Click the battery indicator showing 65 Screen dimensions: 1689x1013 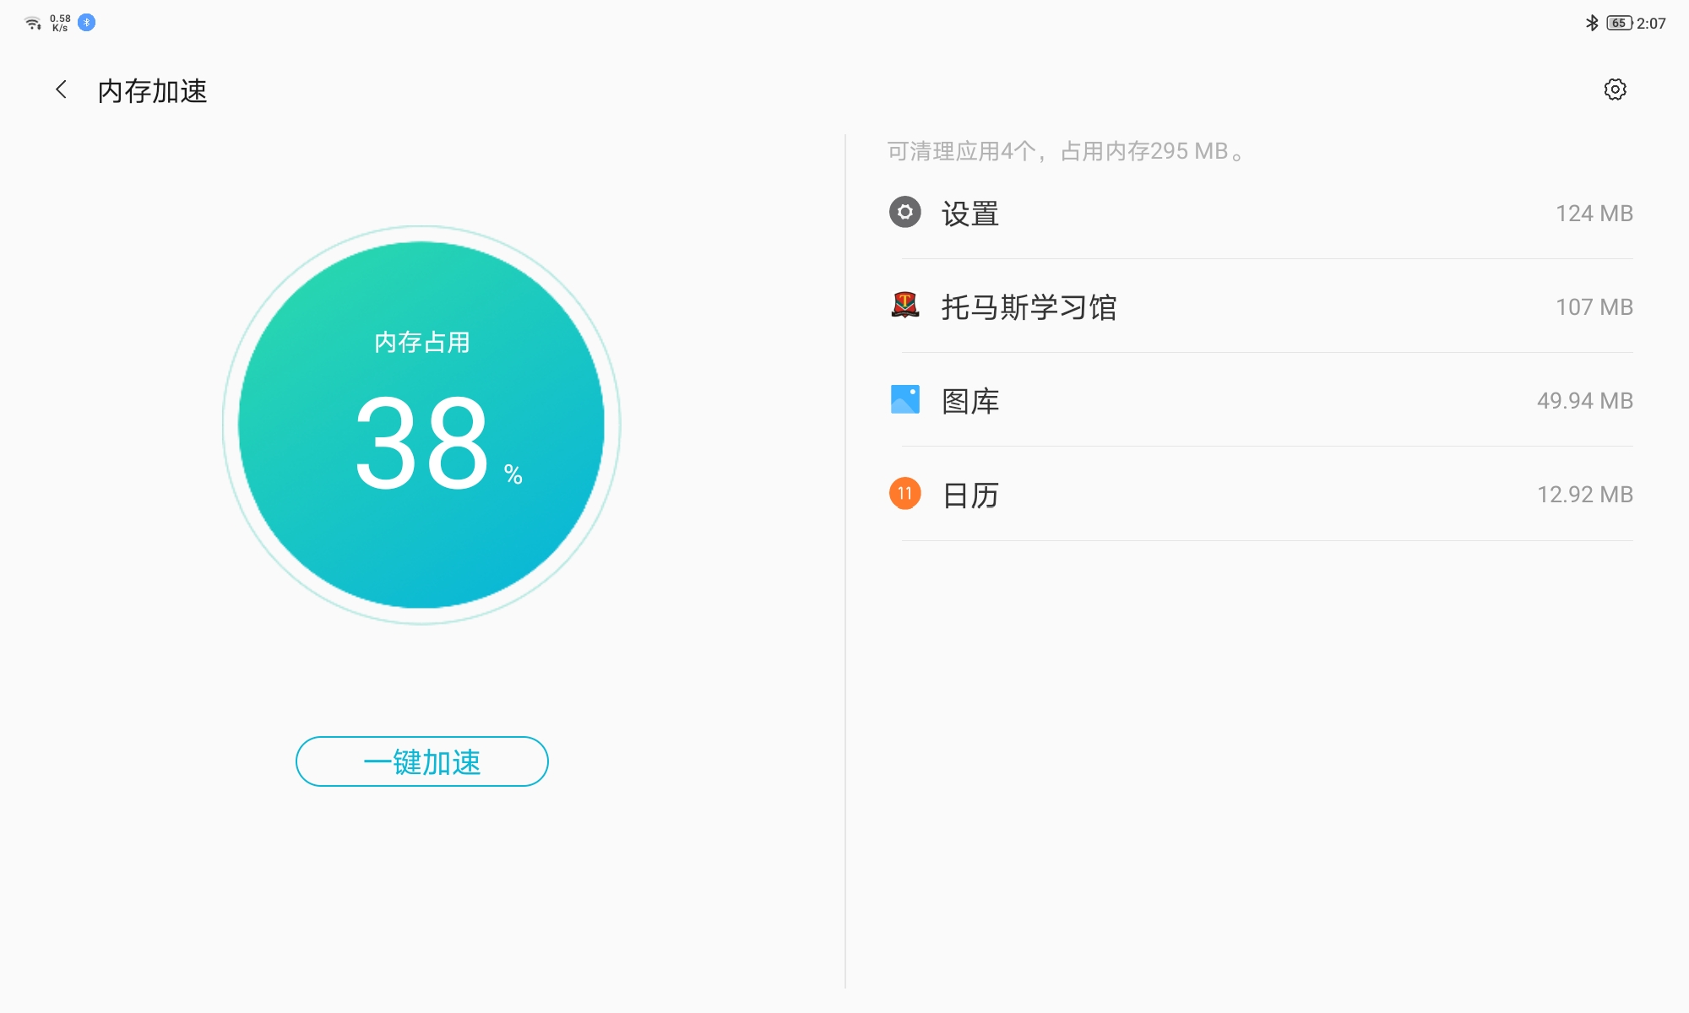(1617, 24)
